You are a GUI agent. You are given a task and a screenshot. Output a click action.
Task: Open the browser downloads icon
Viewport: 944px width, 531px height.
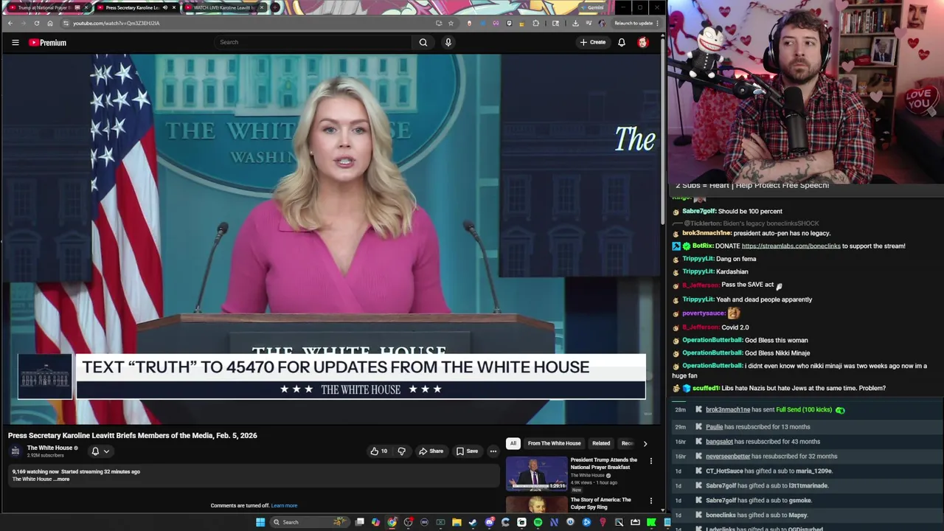click(x=575, y=23)
